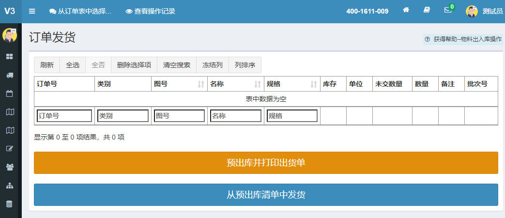The width and height of the screenshot is (505, 218).
Task: Sort by 规格 column arrows
Action: point(314,84)
